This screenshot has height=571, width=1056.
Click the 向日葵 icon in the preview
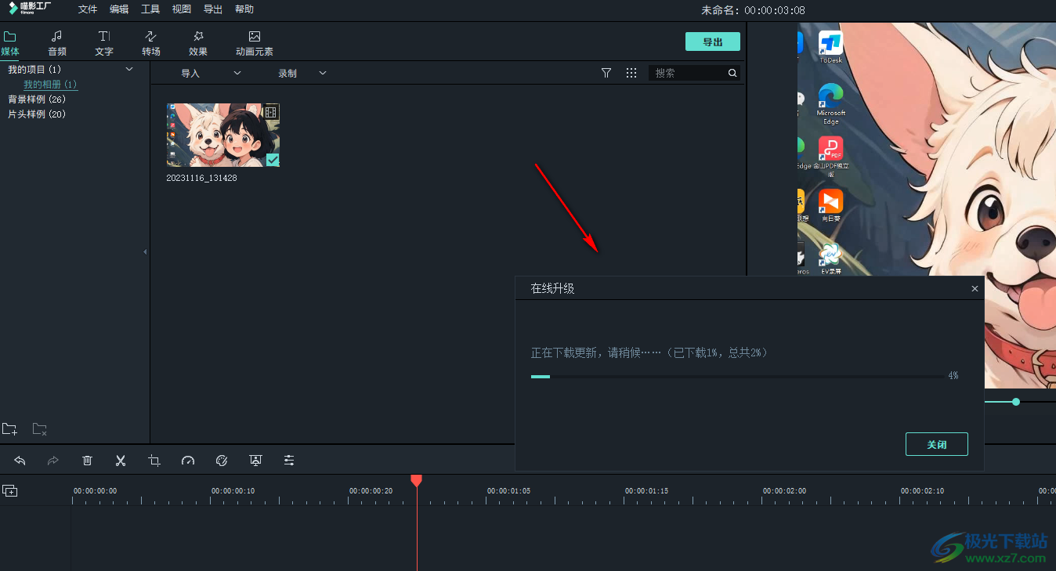click(830, 205)
